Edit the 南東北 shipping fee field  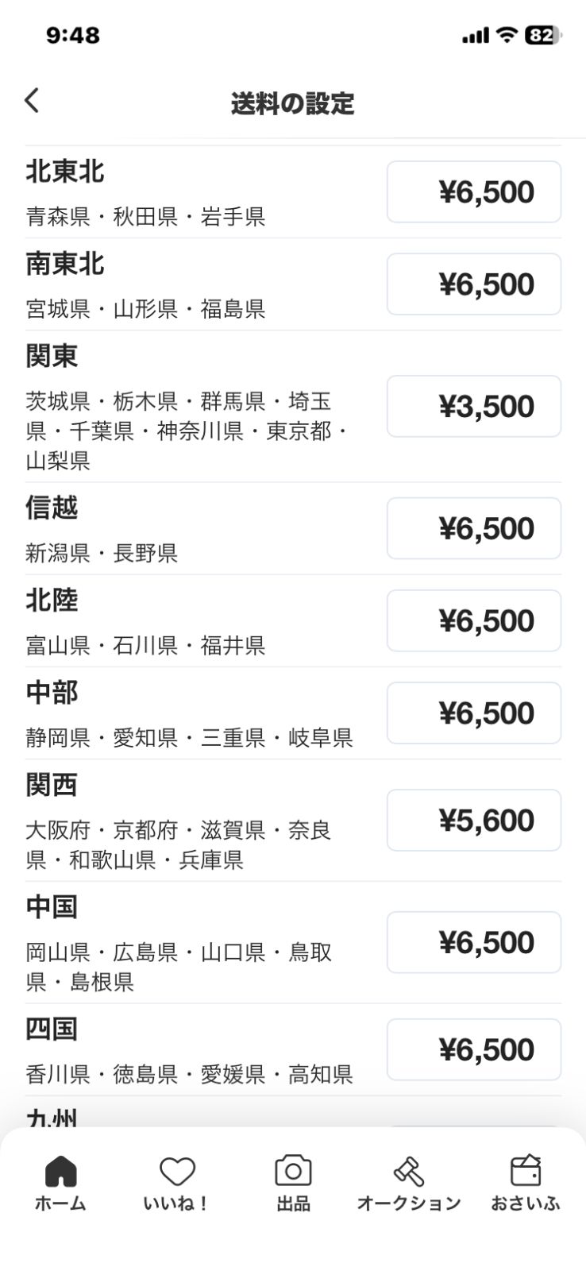click(x=474, y=284)
